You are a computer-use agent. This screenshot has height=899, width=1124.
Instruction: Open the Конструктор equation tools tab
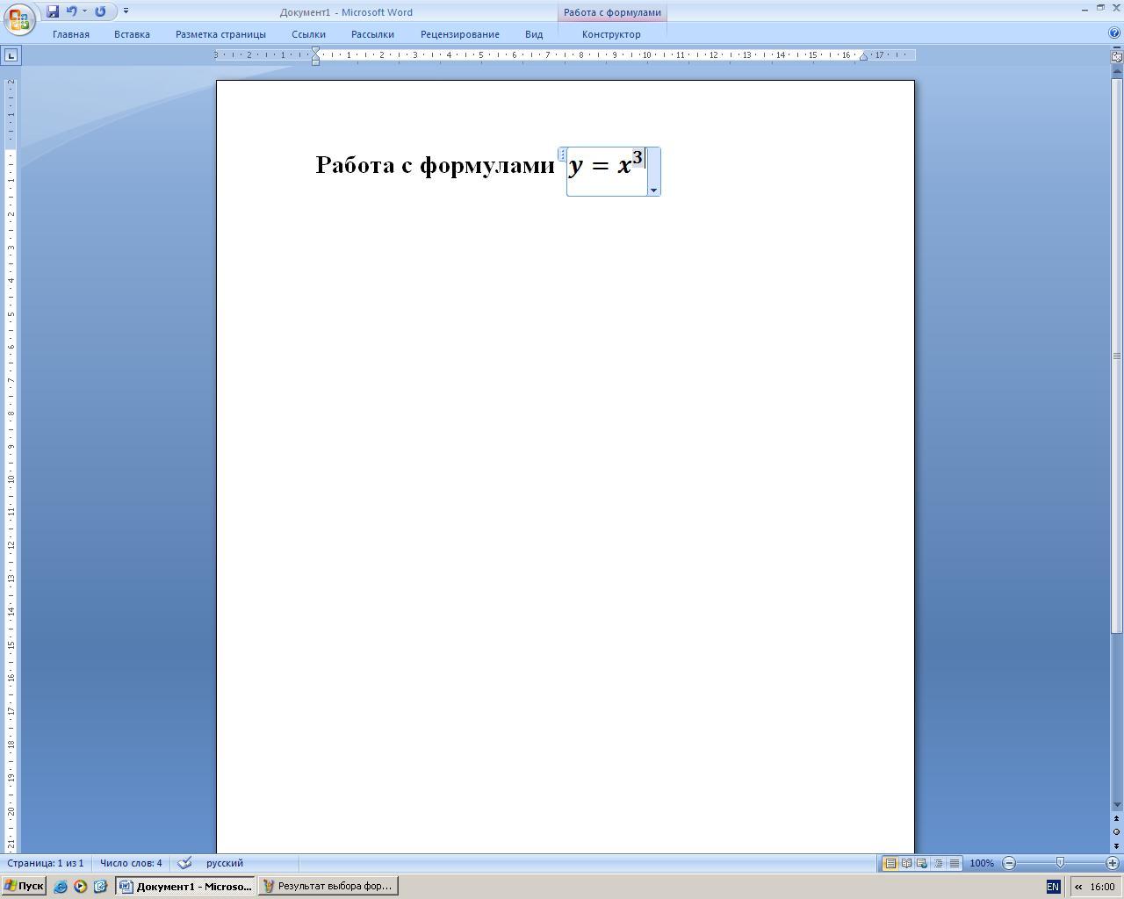(x=611, y=34)
